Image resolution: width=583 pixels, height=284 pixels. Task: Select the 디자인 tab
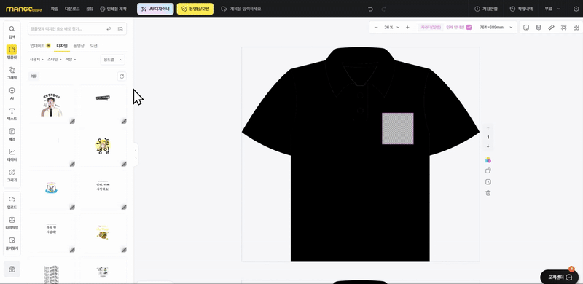[62, 46]
